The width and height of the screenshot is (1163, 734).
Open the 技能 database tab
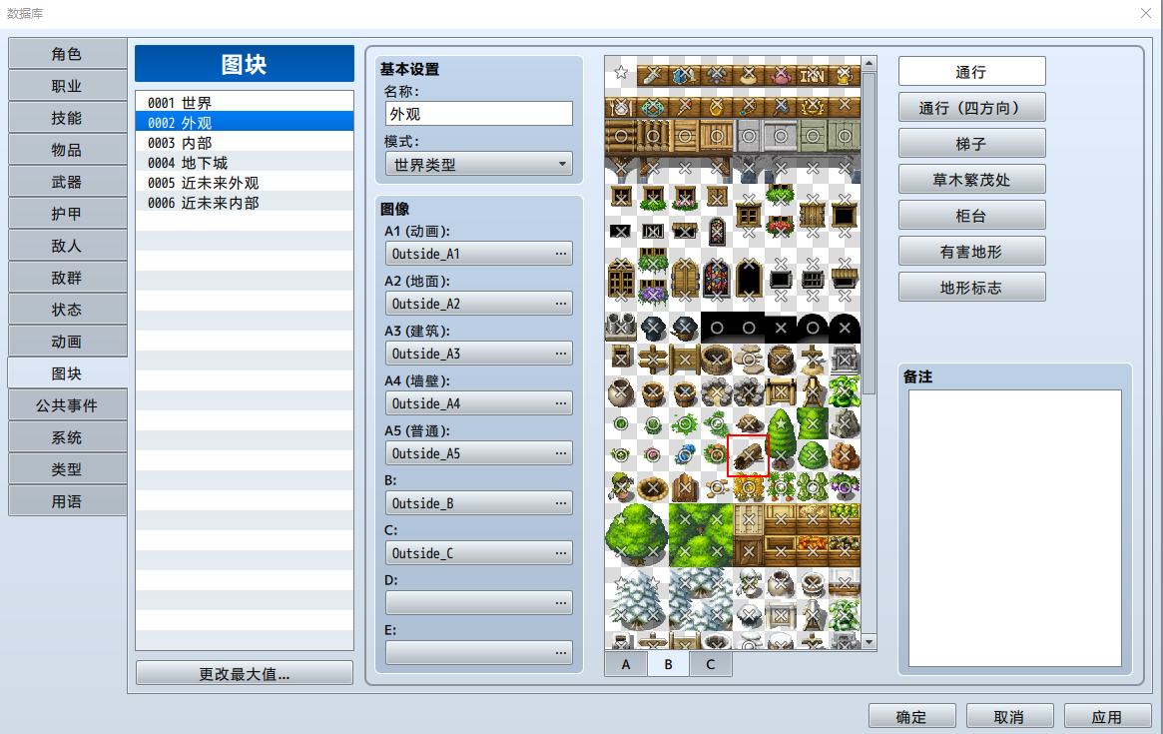coord(67,117)
